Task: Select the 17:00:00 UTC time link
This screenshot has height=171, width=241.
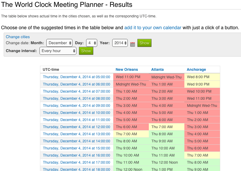Action: pyautogui.click(x=77, y=162)
